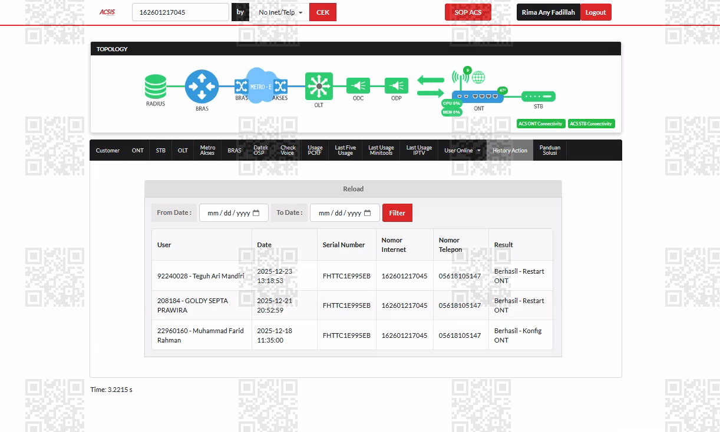Click the STB set-top box icon
This screenshot has height=432, width=720.
pyautogui.click(x=538, y=96)
